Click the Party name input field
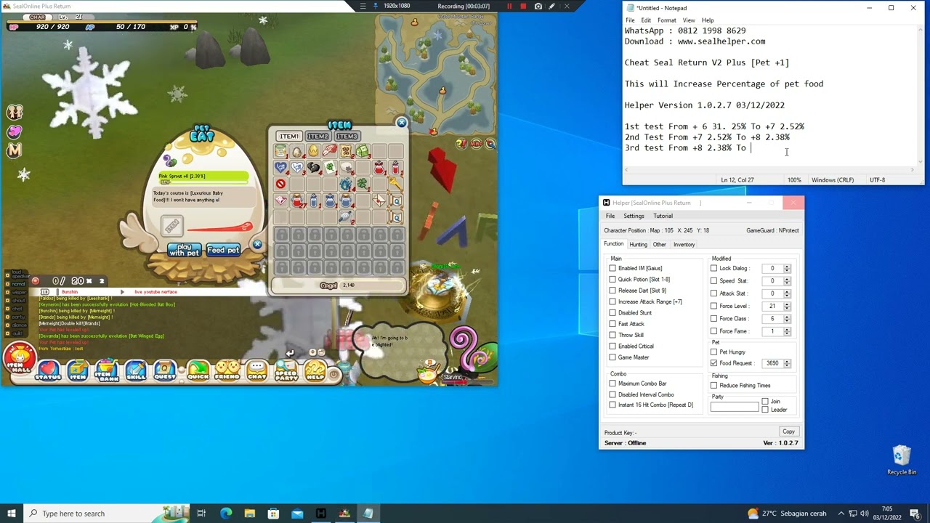The width and height of the screenshot is (930, 523). point(734,407)
